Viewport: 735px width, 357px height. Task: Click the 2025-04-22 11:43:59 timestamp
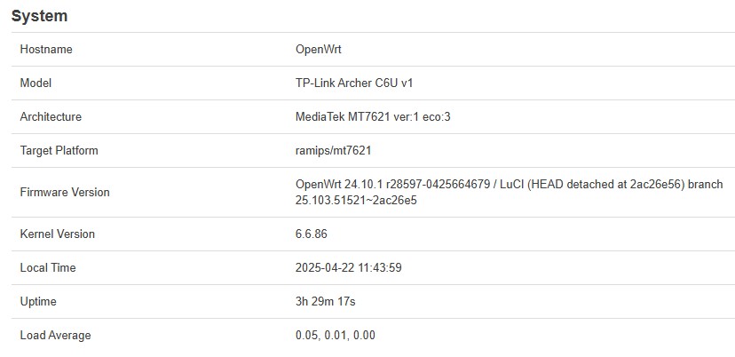[x=348, y=267]
